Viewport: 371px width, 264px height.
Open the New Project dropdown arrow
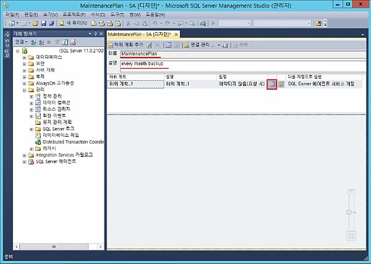coord(17,23)
